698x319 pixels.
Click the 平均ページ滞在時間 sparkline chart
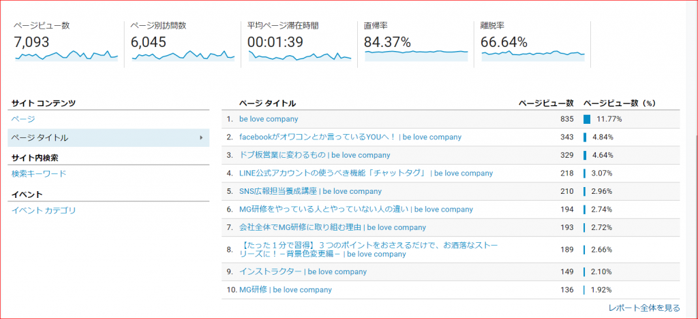pos(300,56)
